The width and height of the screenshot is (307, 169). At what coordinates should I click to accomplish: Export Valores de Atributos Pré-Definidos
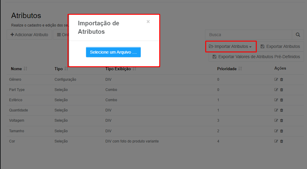[256, 57]
